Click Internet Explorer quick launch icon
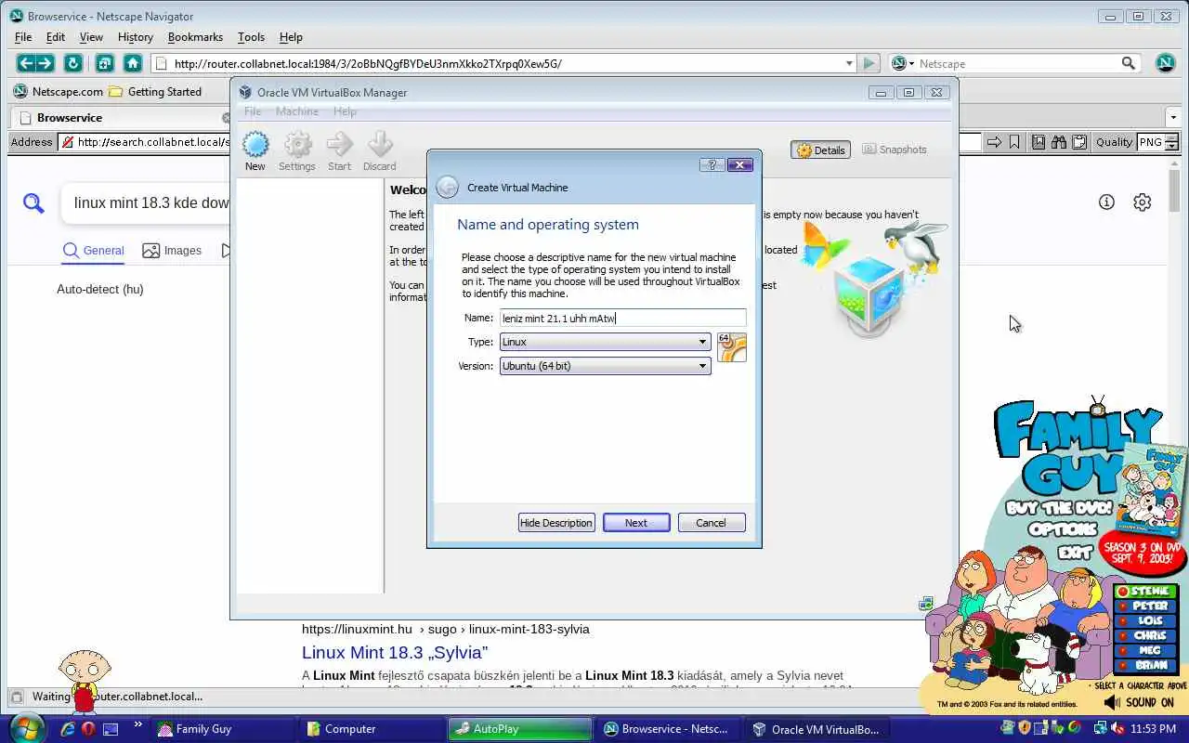 click(68, 729)
